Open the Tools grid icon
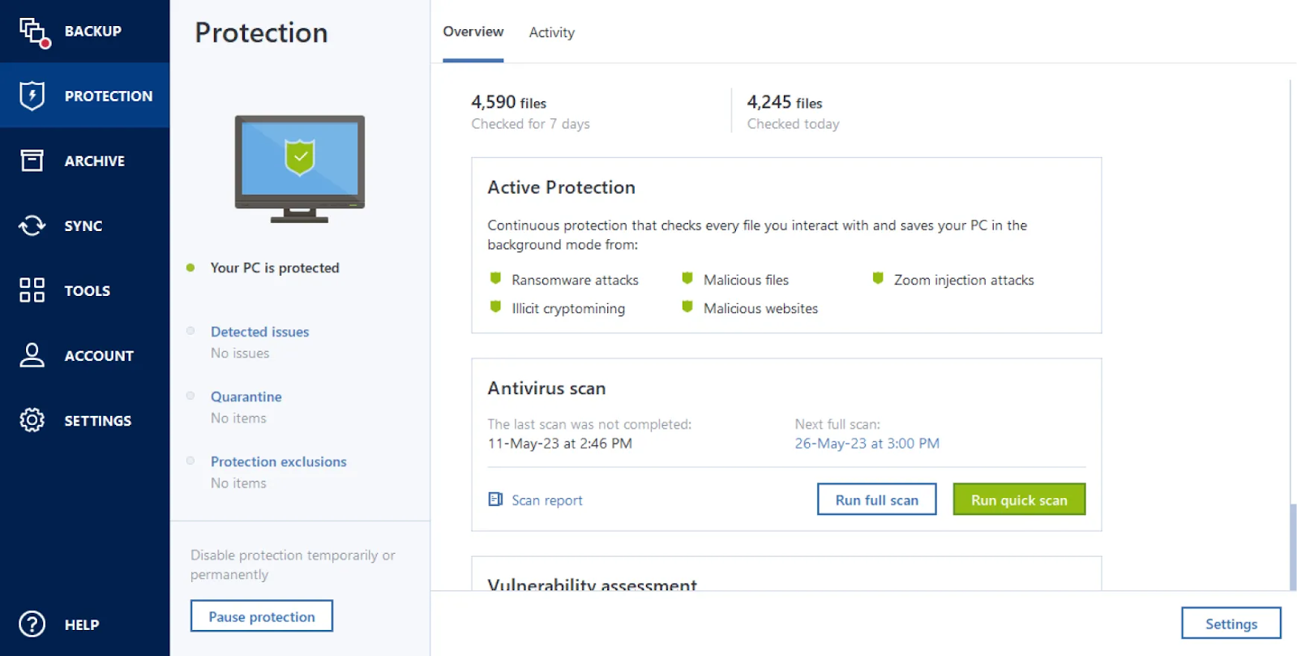The height and width of the screenshot is (656, 1297). tap(32, 290)
